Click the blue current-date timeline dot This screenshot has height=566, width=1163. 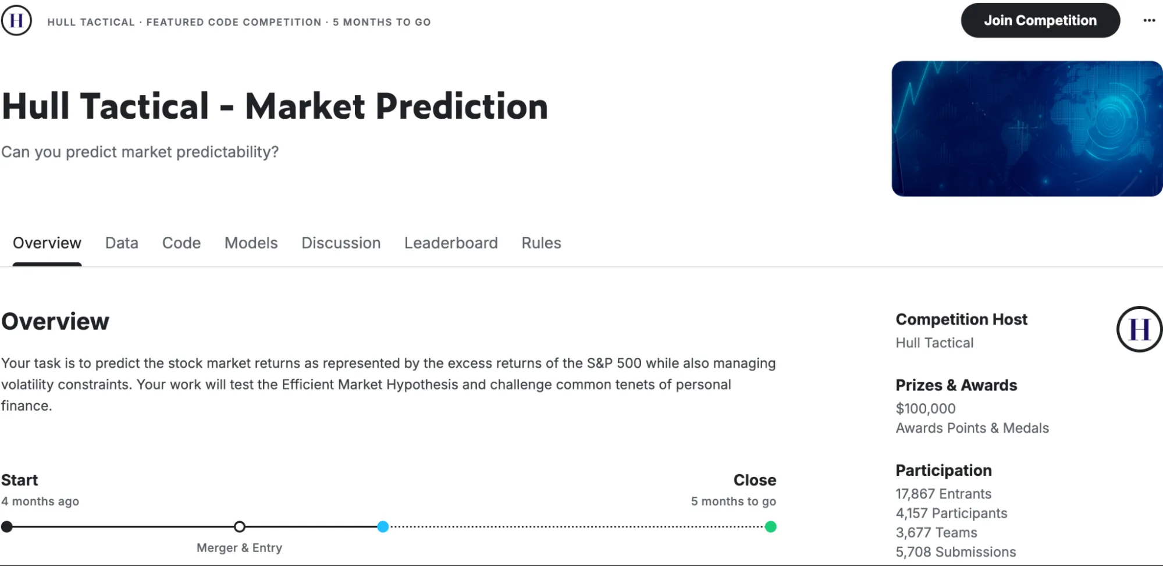pyautogui.click(x=383, y=526)
